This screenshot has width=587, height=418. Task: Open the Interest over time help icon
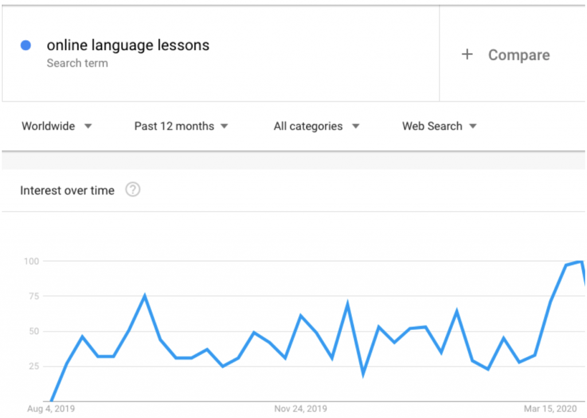tap(132, 190)
